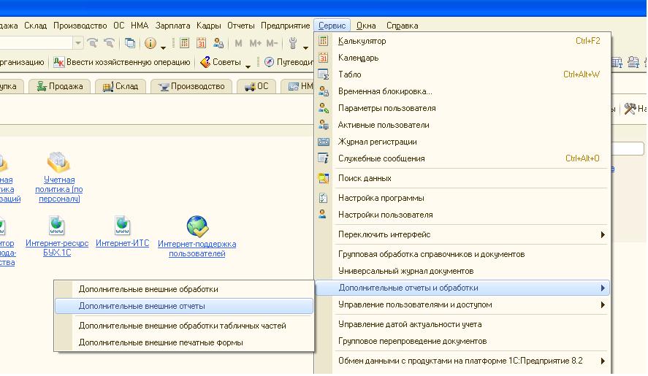The width and height of the screenshot is (648, 376).
Task: Click the calculator icon in the toolbar
Action: 185,44
